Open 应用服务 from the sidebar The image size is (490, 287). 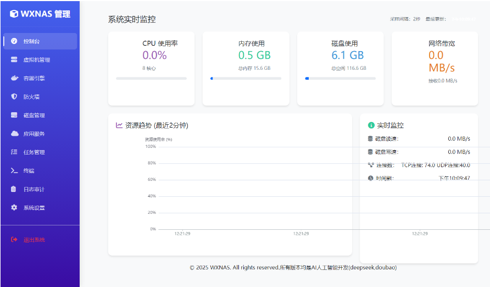click(x=40, y=134)
